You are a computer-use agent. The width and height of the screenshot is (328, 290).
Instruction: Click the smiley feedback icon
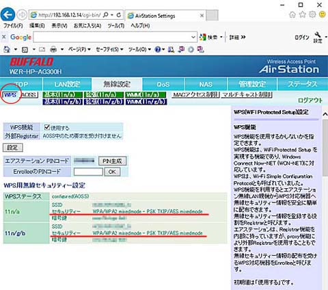click(323, 14)
